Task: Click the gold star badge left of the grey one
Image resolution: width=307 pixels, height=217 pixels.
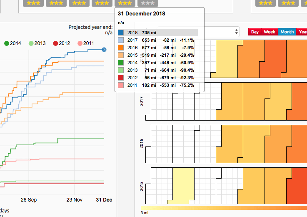Action: coord(125,3)
